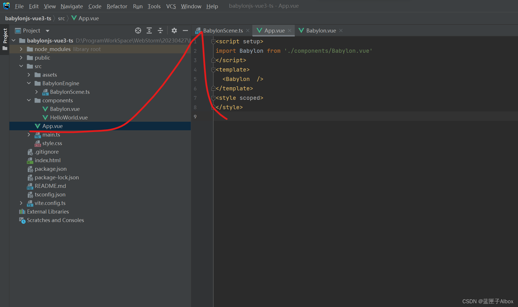This screenshot has height=307, width=518.
Task: Click the README.md markdown icon
Action: pyautogui.click(x=30, y=186)
